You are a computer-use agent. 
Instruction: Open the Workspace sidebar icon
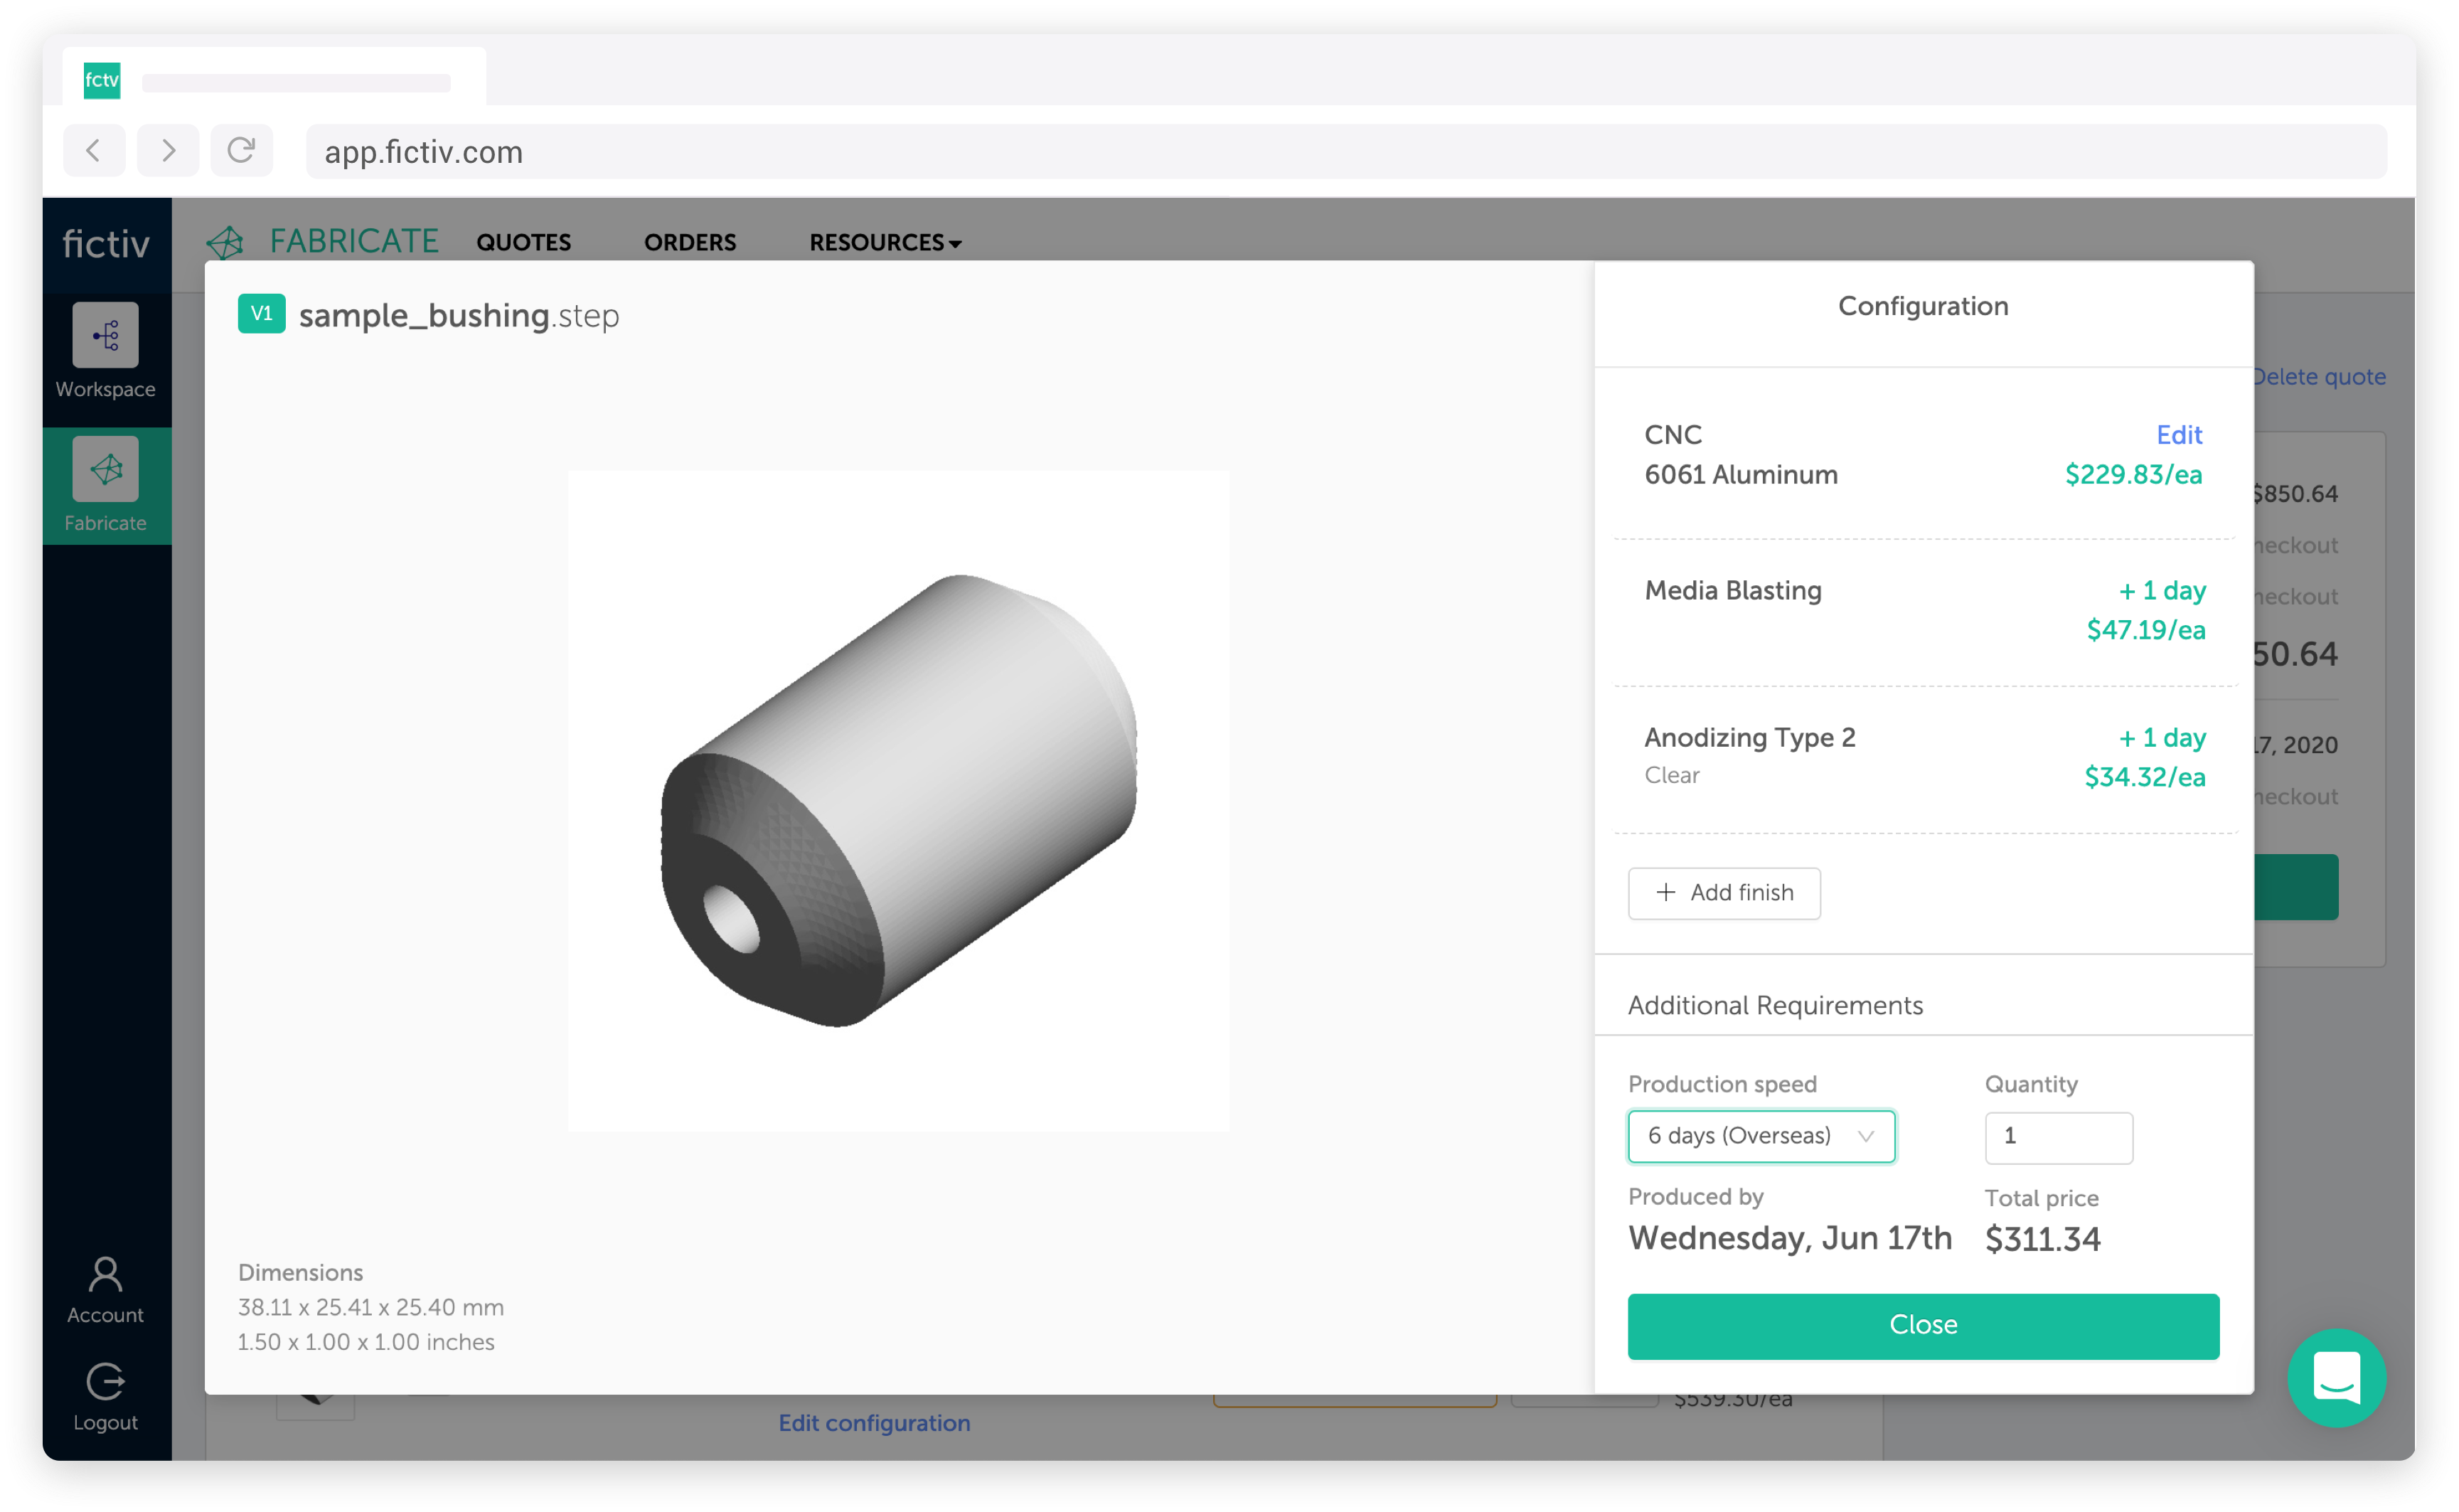click(x=105, y=335)
